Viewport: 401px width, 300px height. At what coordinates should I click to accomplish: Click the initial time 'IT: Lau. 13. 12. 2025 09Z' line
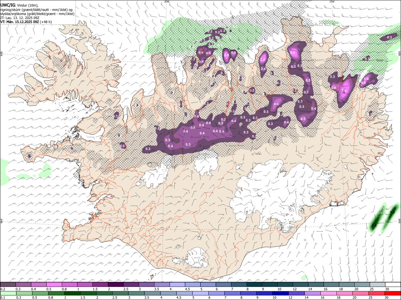point(20,18)
